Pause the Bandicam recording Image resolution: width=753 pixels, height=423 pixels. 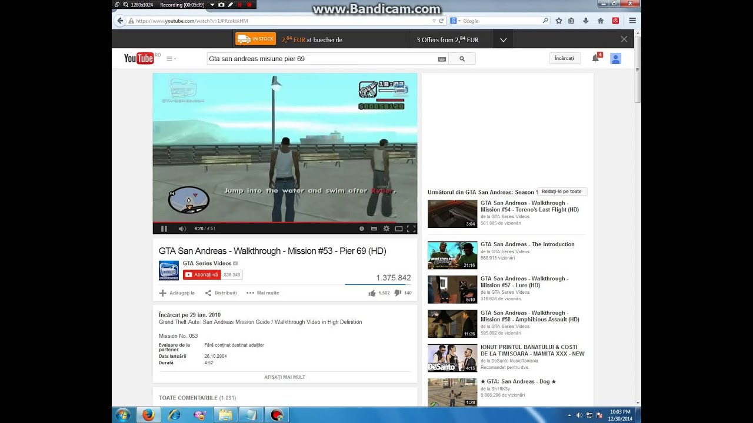tap(240, 5)
